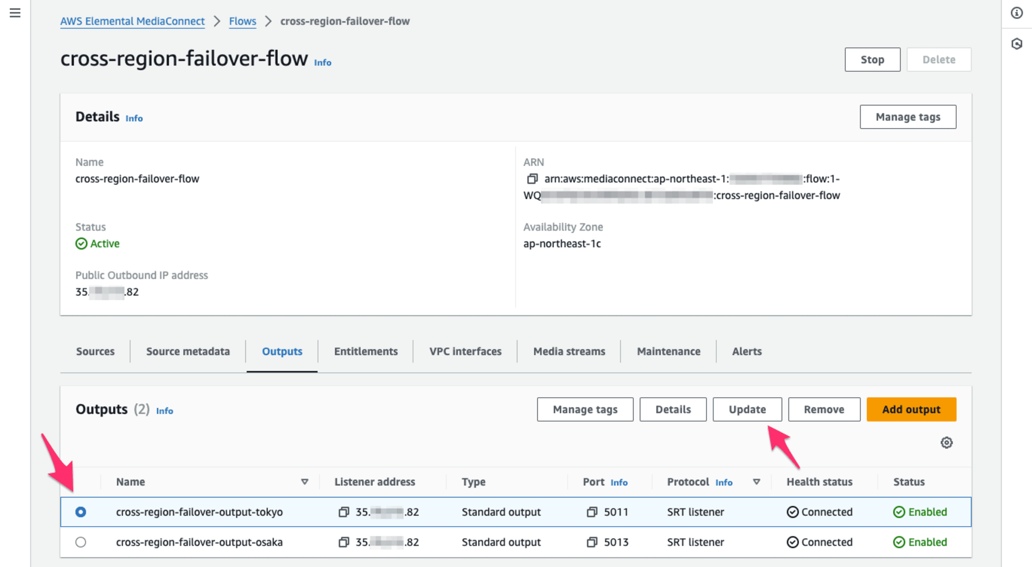Open the Media streams tab

click(x=569, y=351)
